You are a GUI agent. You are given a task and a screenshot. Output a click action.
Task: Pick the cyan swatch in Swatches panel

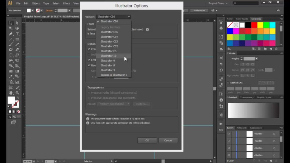click(x=272, y=25)
